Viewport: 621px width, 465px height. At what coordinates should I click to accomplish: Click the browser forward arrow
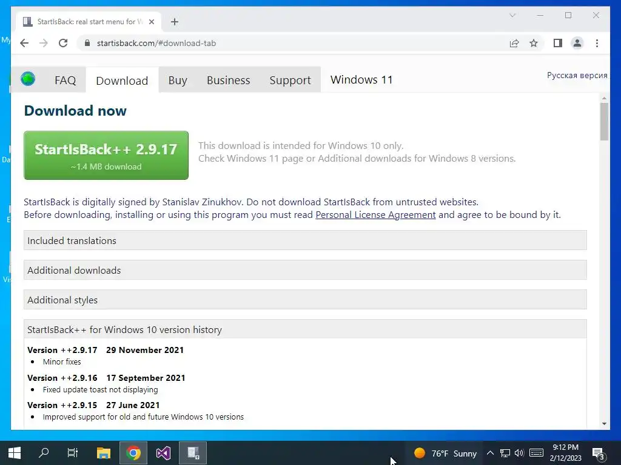pyautogui.click(x=44, y=43)
